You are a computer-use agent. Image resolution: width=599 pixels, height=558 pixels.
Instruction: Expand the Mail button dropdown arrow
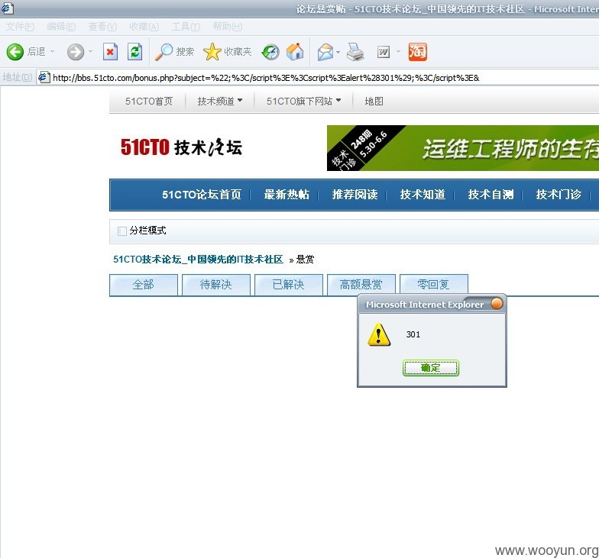click(338, 52)
